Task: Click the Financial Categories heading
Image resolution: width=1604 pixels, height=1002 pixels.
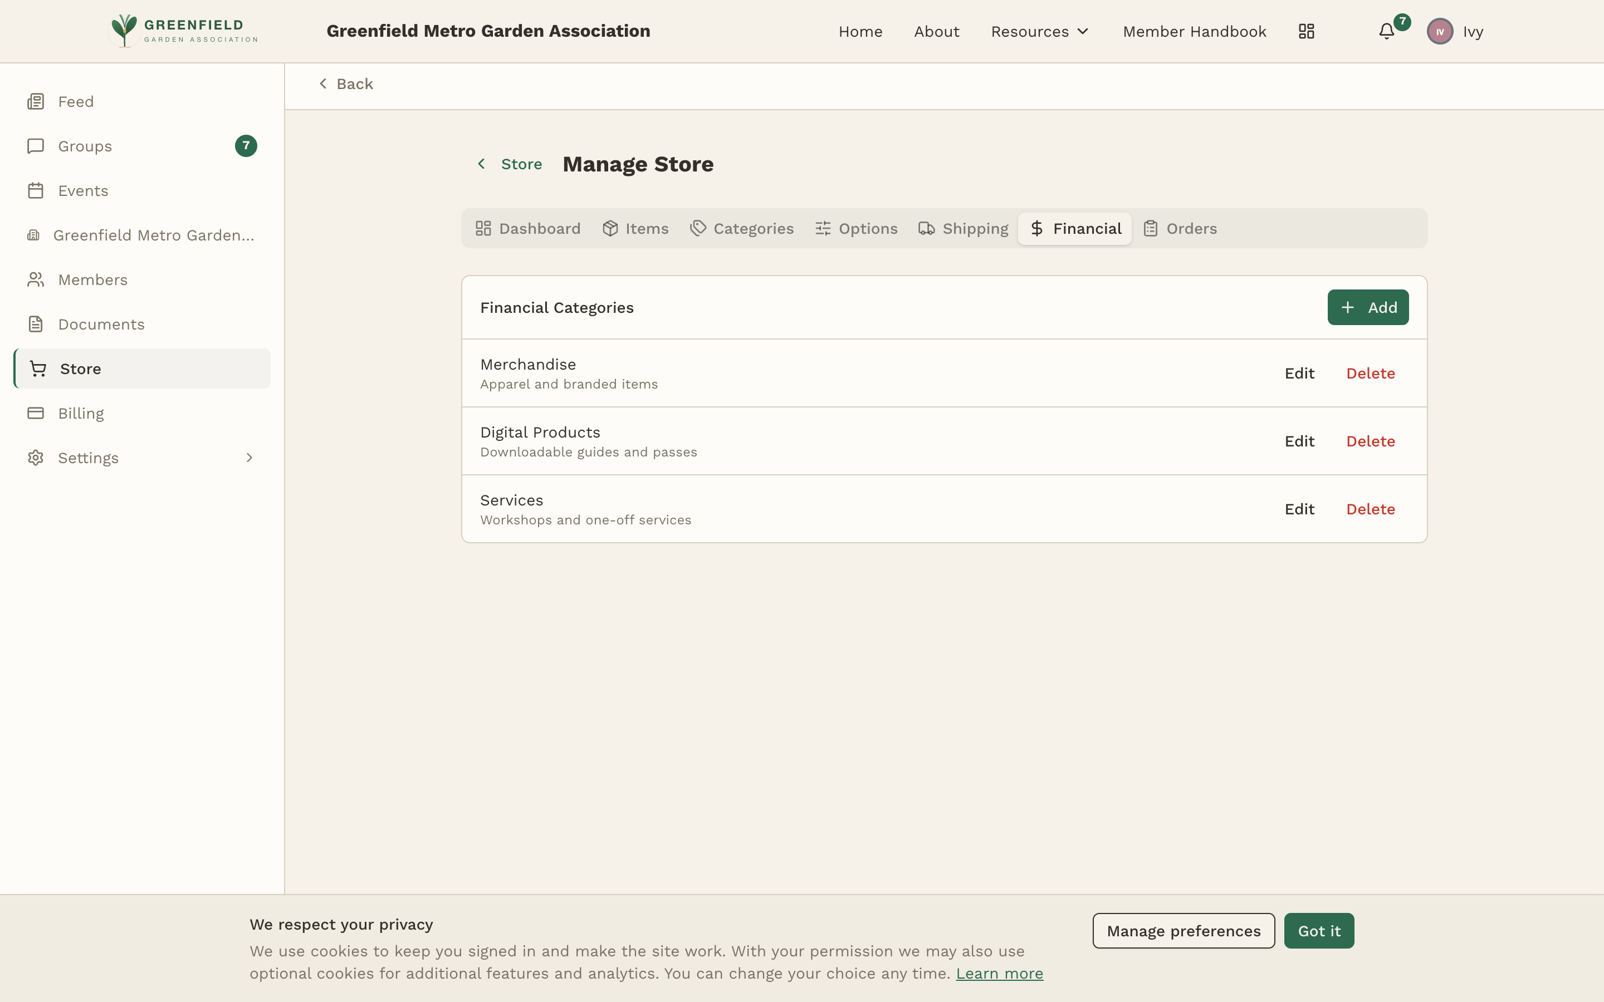Action: 557,307
